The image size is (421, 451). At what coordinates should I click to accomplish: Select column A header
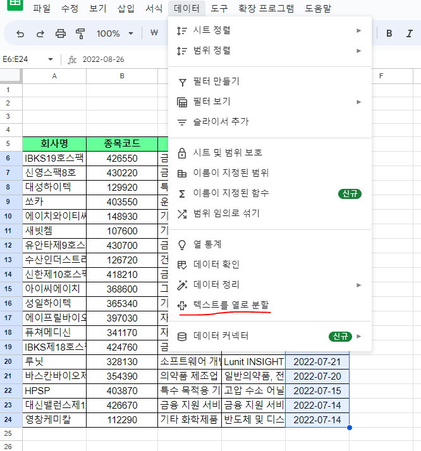pyautogui.click(x=54, y=76)
